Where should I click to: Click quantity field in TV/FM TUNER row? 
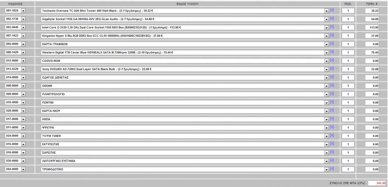click(348, 136)
